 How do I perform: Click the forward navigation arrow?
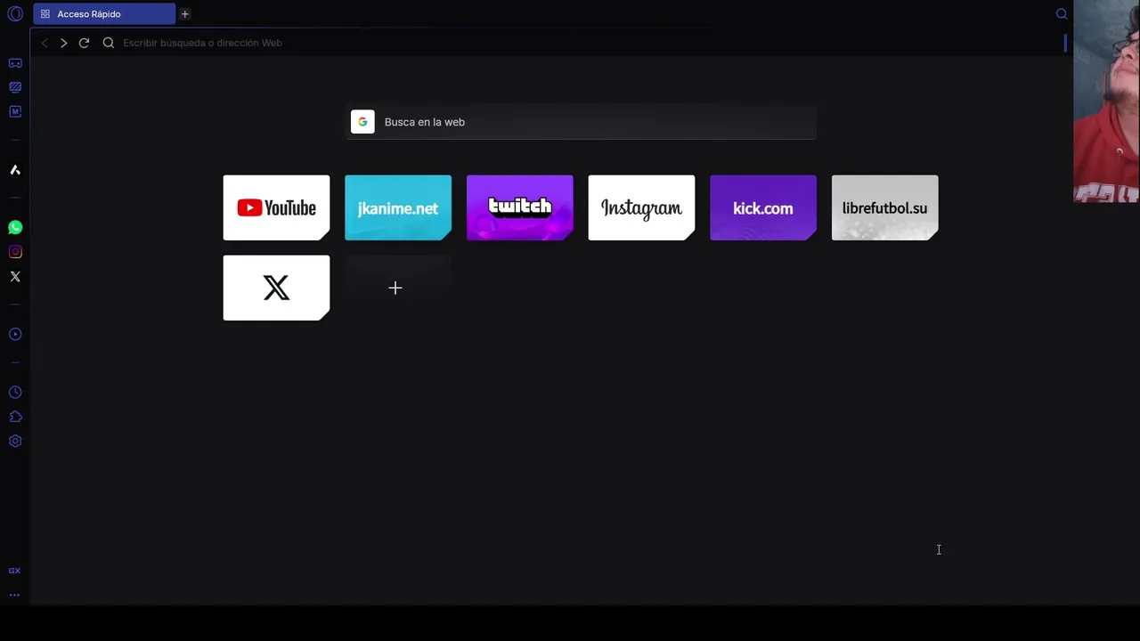[x=63, y=43]
